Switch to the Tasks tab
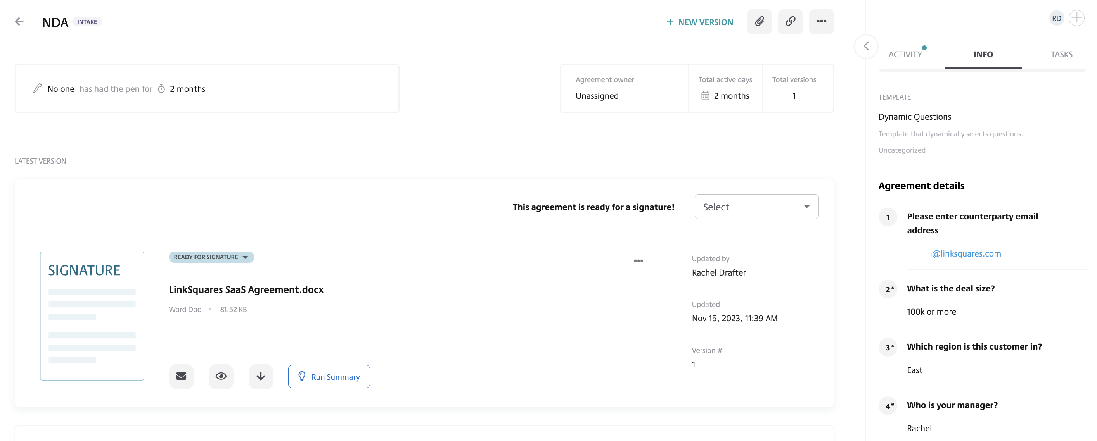 [1061, 54]
